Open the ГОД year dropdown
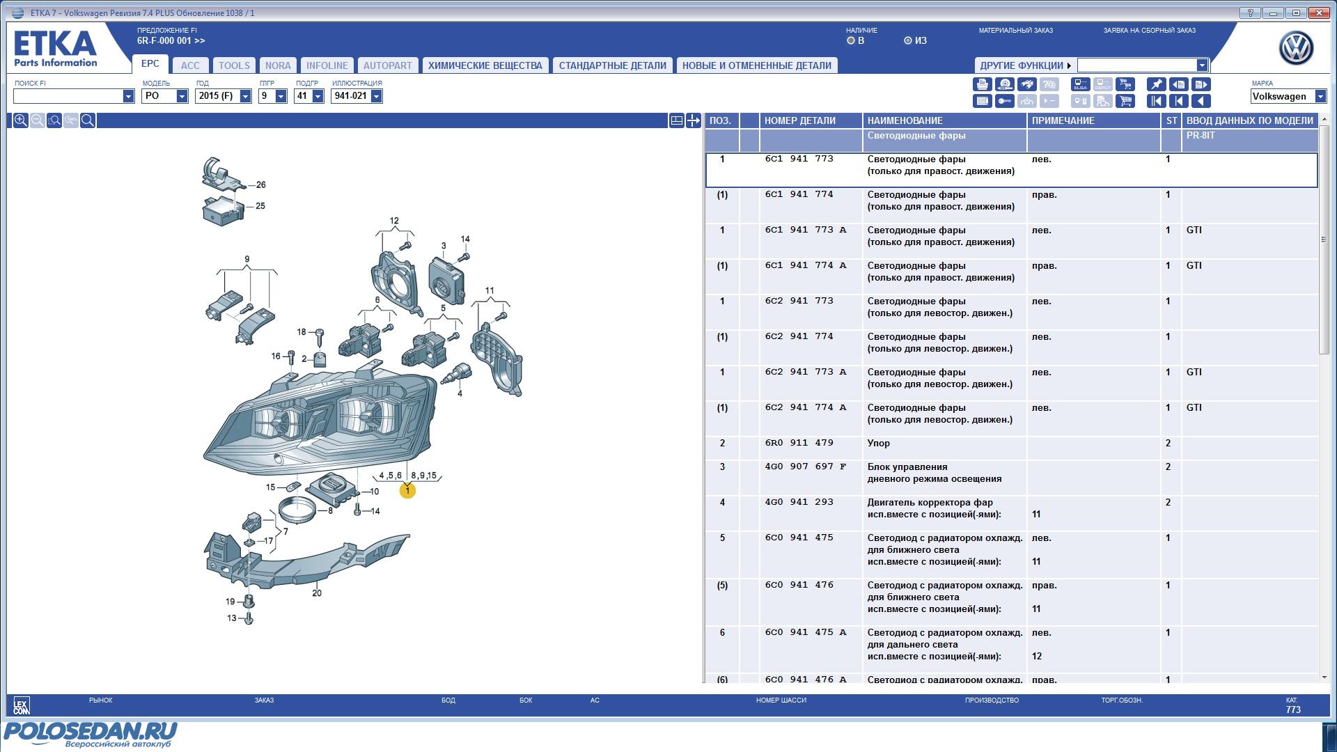 [245, 96]
